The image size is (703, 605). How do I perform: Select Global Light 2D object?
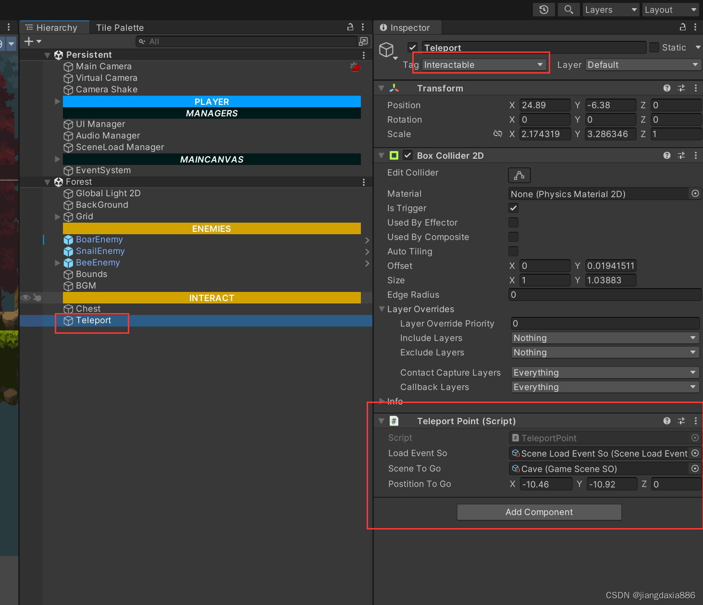coord(108,193)
